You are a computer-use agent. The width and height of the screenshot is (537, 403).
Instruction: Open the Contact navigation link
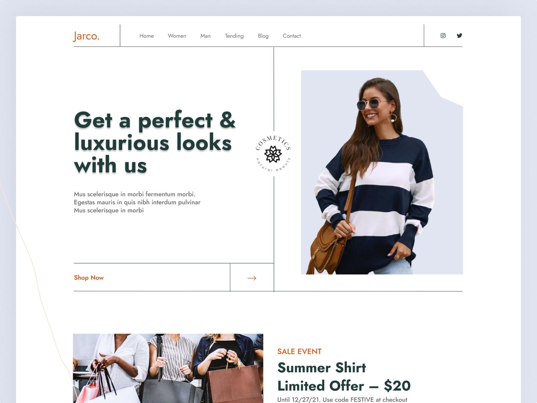click(x=292, y=36)
